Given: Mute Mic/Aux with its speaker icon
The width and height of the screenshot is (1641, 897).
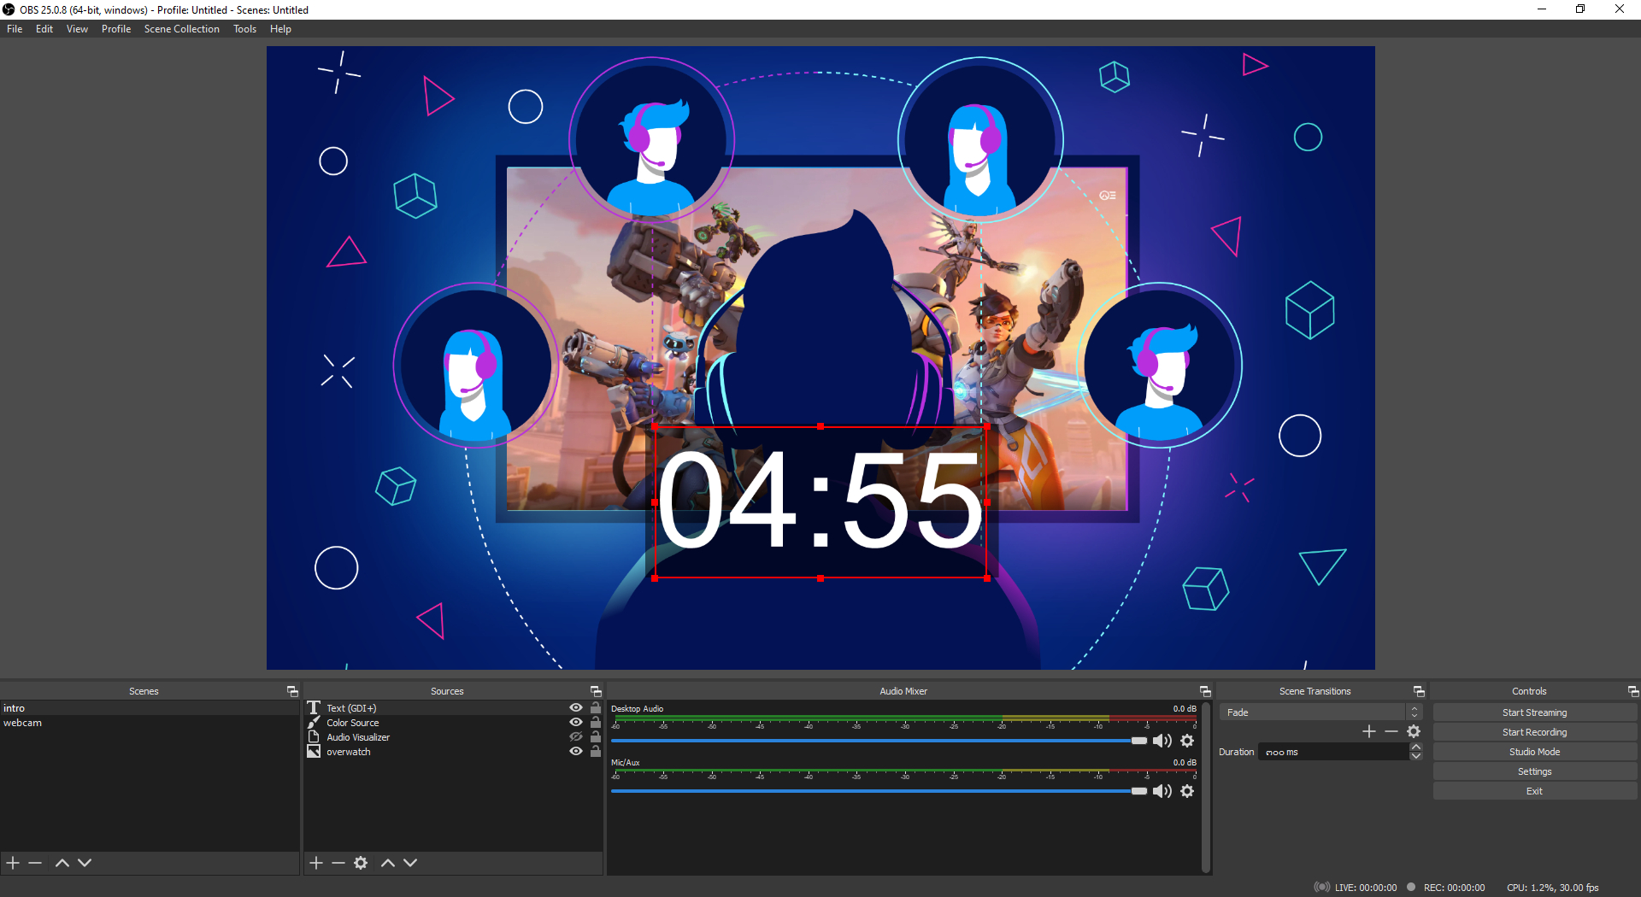Looking at the screenshot, I should pyautogui.click(x=1162, y=791).
